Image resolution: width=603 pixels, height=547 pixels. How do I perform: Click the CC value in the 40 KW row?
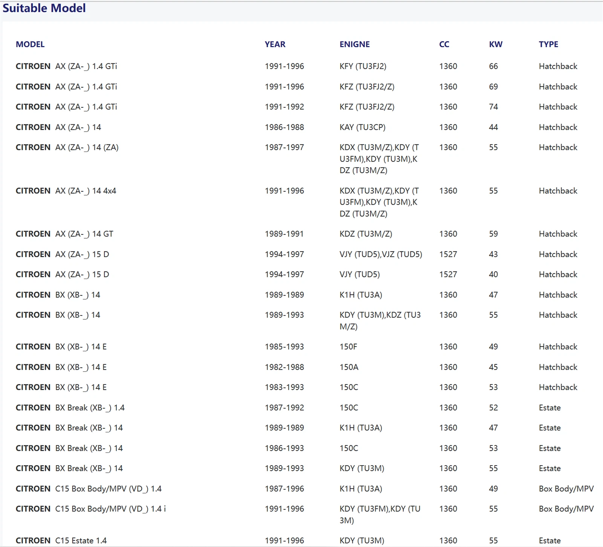point(448,274)
